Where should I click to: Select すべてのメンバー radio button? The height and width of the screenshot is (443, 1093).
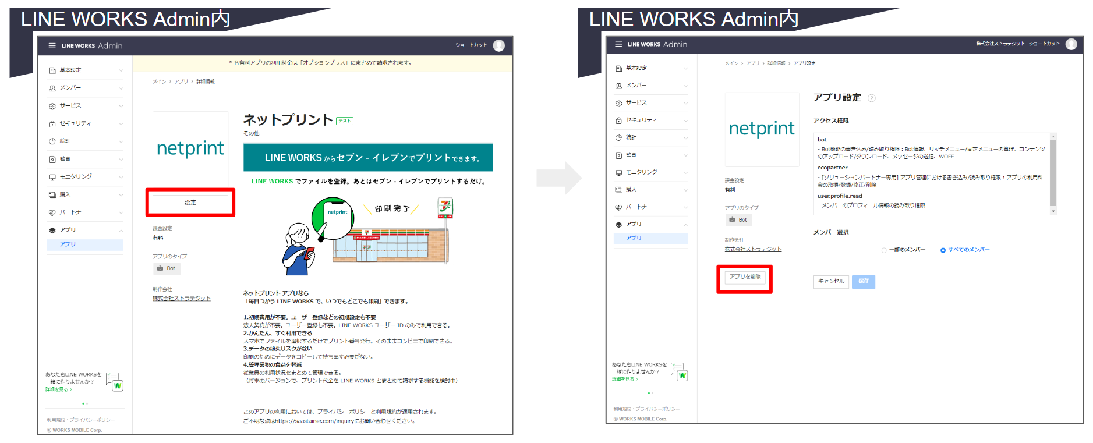tap(943, 250)
